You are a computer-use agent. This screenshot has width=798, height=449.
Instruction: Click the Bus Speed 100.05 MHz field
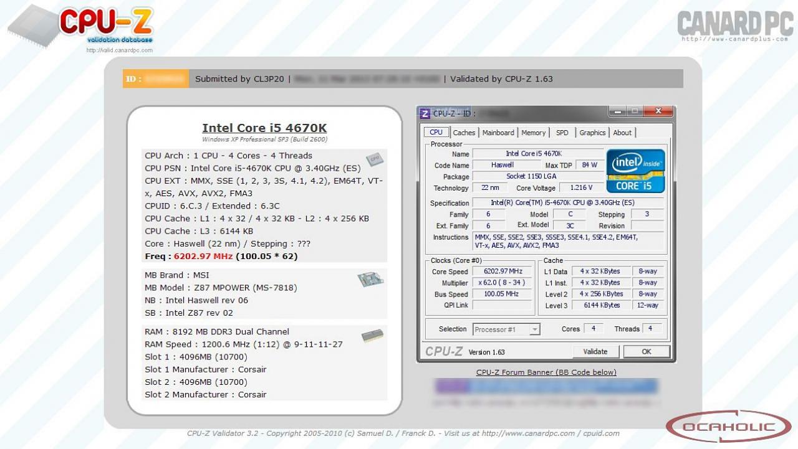[x=503, y=294]
